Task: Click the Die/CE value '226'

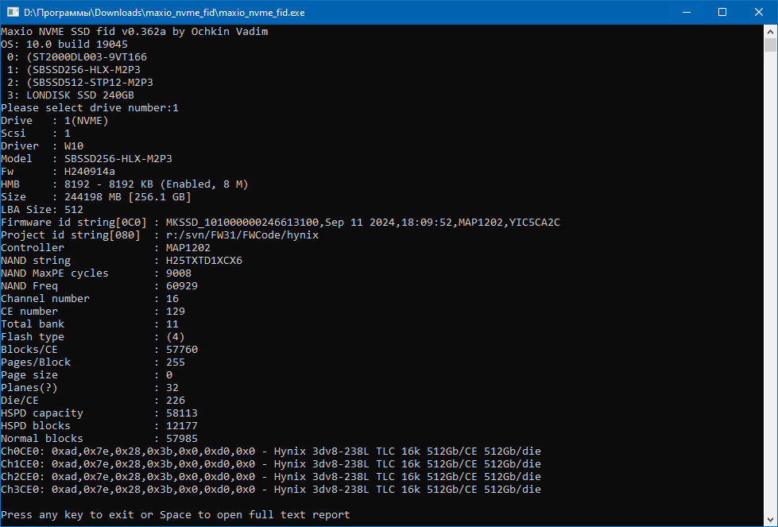Action: coord(176,401)
